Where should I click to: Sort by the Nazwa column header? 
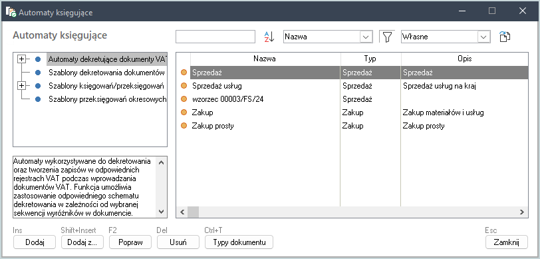point(265,59)
